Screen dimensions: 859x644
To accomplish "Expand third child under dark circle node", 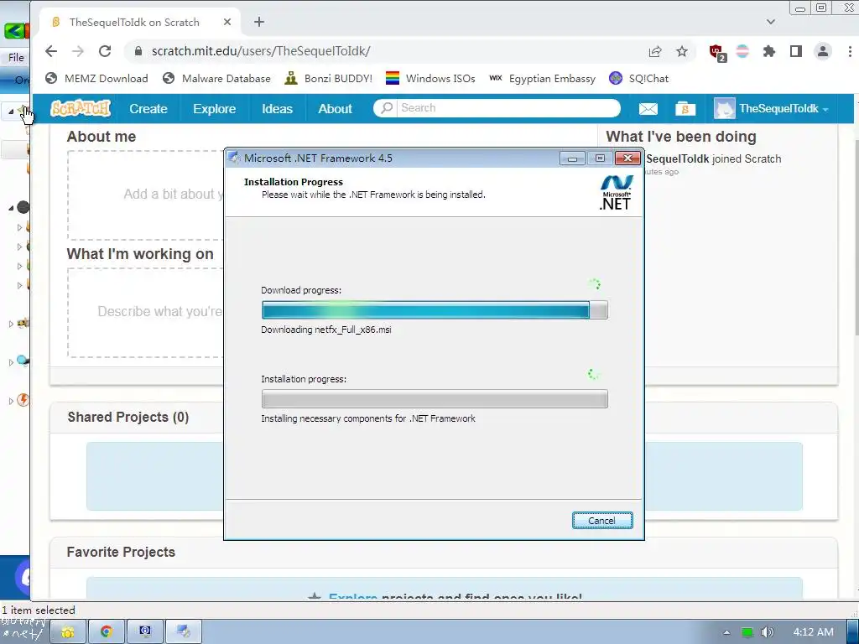I will tap(20, 266).
